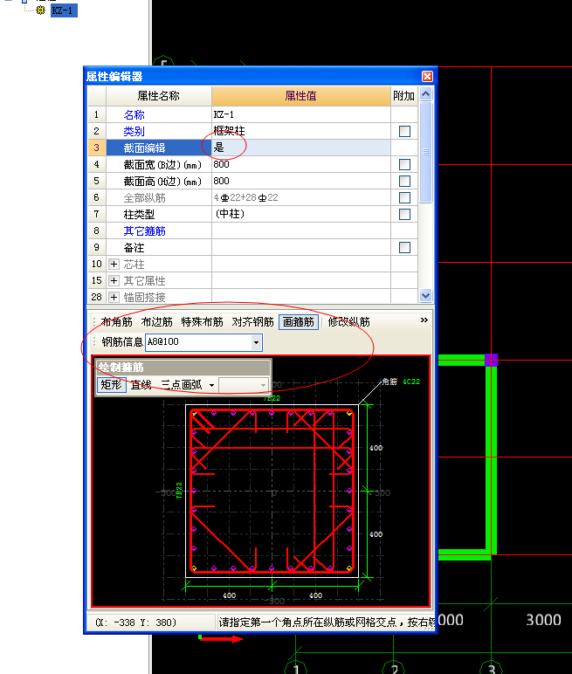Open the empty combo box in 绘制箍筋 toolbar

(x=244, y=385)
